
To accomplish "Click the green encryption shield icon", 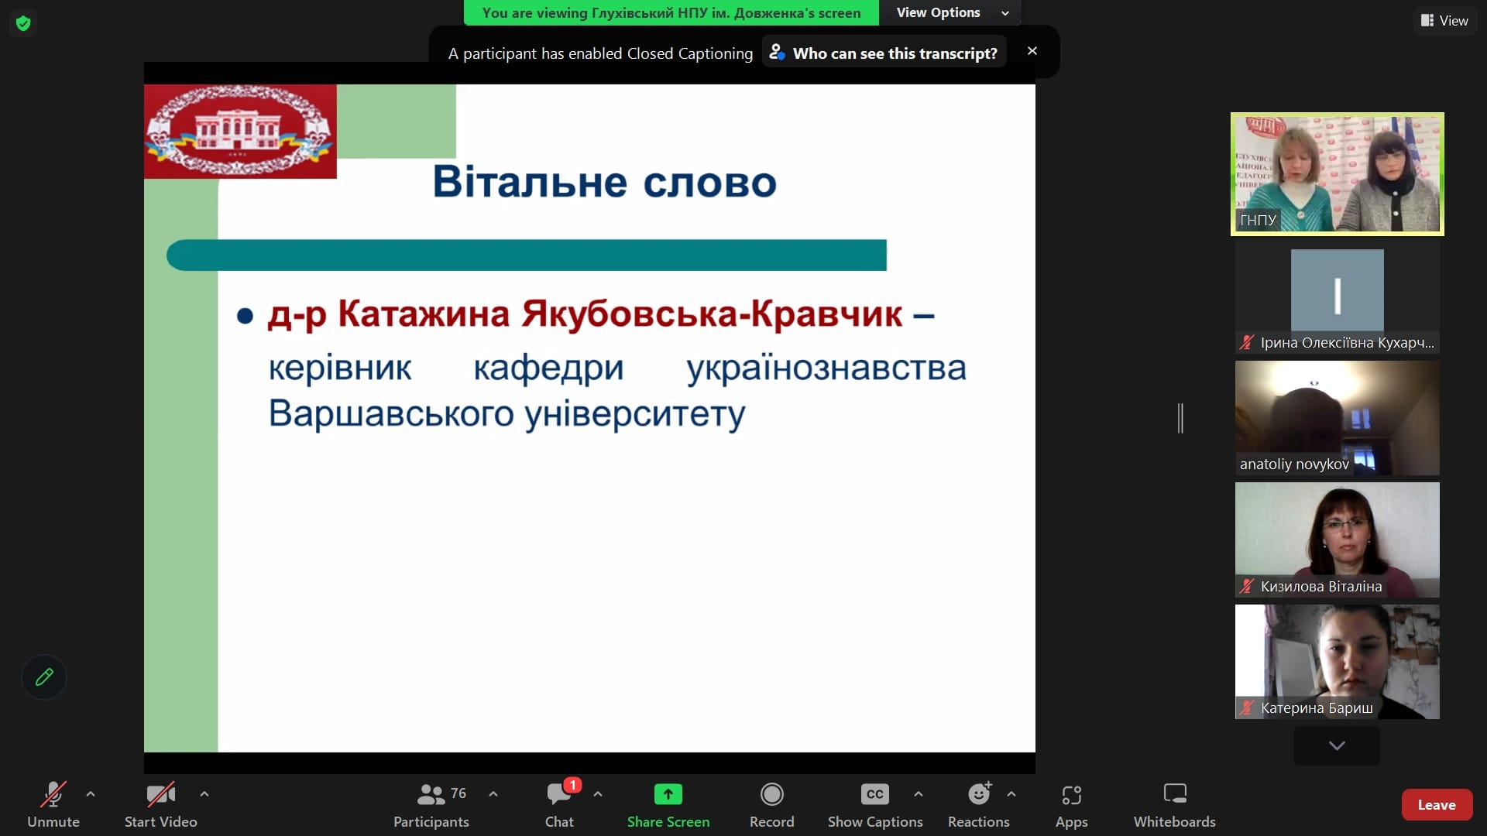I will pos(23,23).
